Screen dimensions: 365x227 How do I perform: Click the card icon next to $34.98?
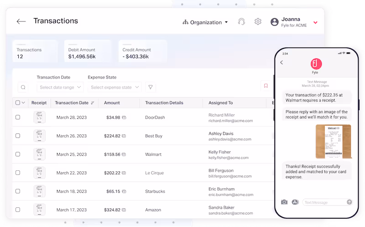(x=124, y=117)
